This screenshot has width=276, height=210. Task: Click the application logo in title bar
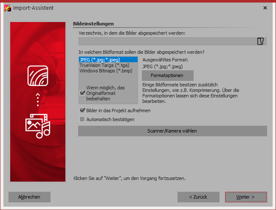click(x=7, y=8)
